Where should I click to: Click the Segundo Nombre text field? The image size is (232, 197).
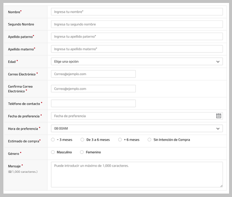coord(137,24)
